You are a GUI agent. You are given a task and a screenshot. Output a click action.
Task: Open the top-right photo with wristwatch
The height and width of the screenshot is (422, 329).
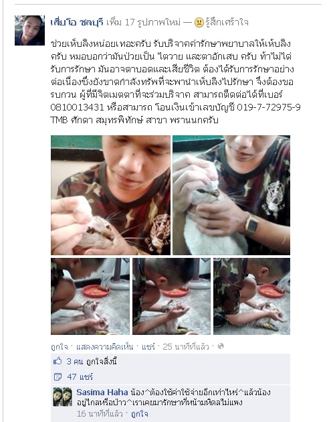(x=231, y=195)
